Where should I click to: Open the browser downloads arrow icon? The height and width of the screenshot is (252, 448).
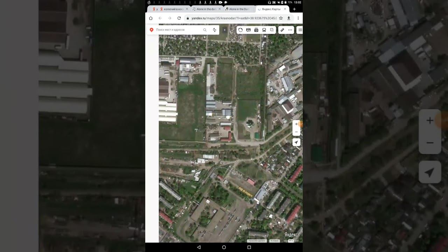point(289,18)
